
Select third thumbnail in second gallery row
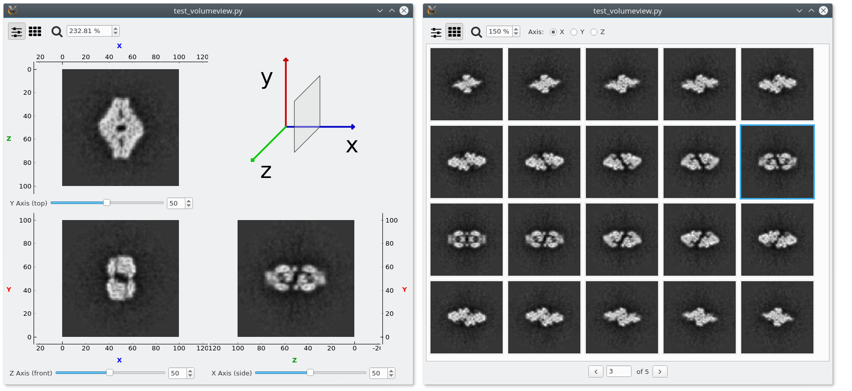coord(622,162)
